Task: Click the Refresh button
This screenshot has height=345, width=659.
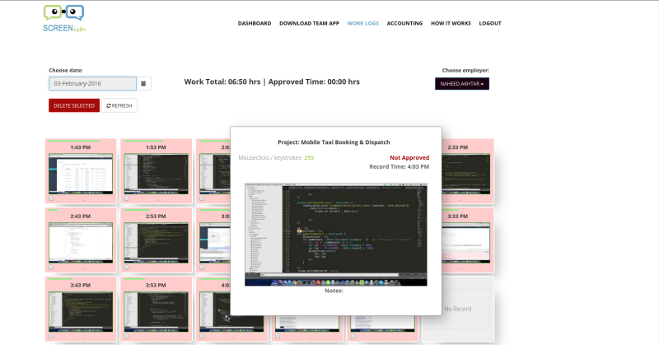Action: 119,105
